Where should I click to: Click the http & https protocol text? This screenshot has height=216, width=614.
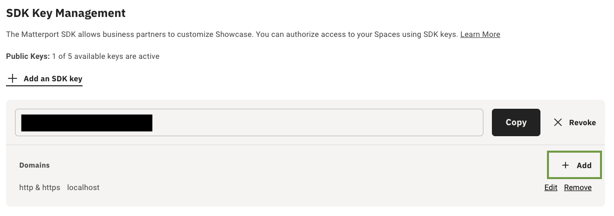click(x=40, y=188)
